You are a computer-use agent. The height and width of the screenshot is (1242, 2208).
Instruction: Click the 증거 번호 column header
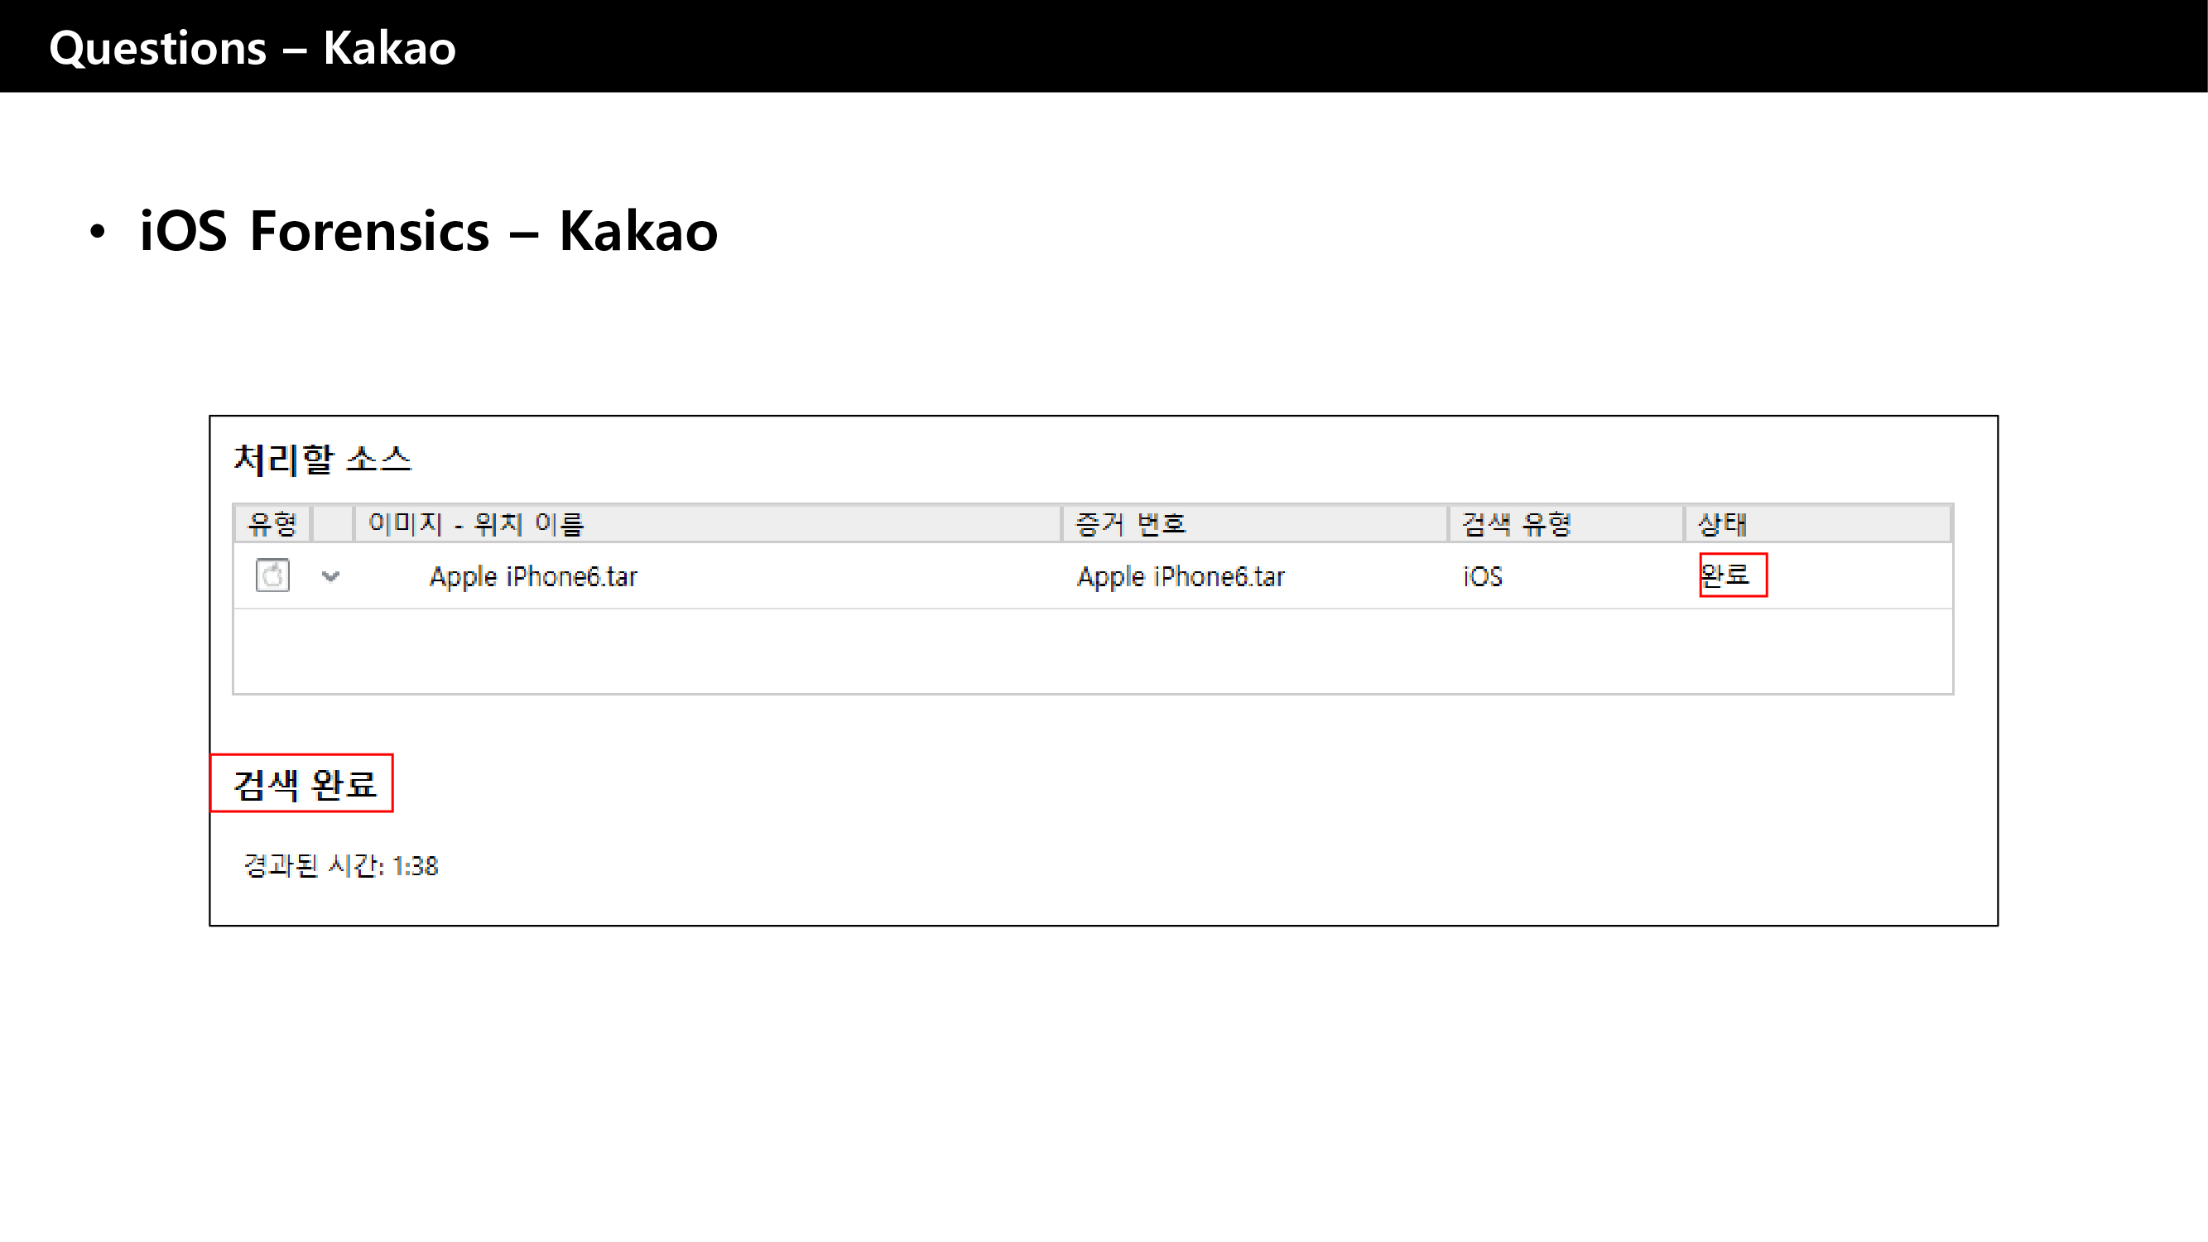1131,524
